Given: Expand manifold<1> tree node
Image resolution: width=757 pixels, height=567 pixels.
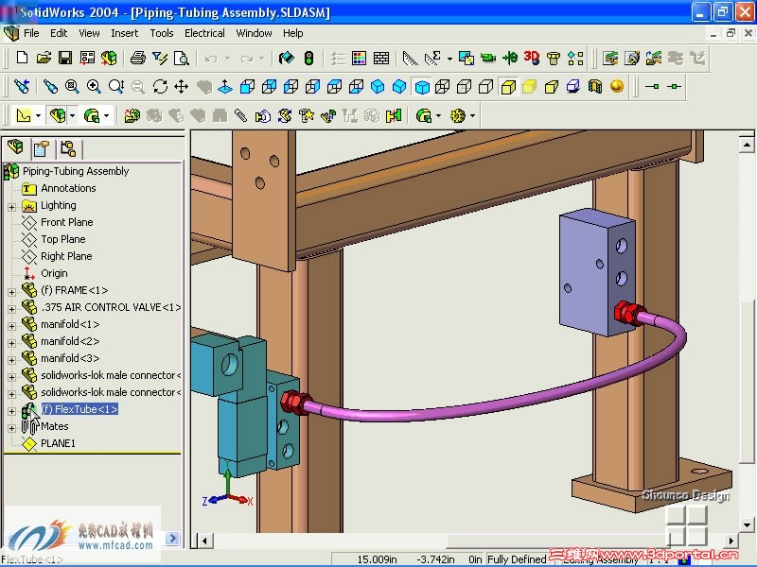Looking at the screenshot, I should [11, 326].
